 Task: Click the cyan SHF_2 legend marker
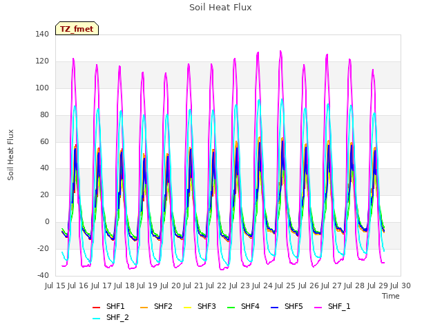tap(97, 319)
